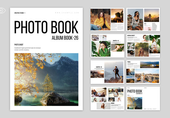Click the red-haired woman on grey background photo

coord(103,106)
